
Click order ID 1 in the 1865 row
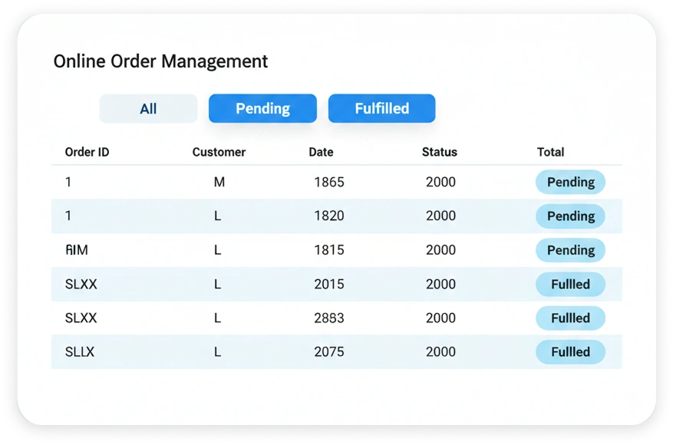pyautogui.click(x=68, y=182)
